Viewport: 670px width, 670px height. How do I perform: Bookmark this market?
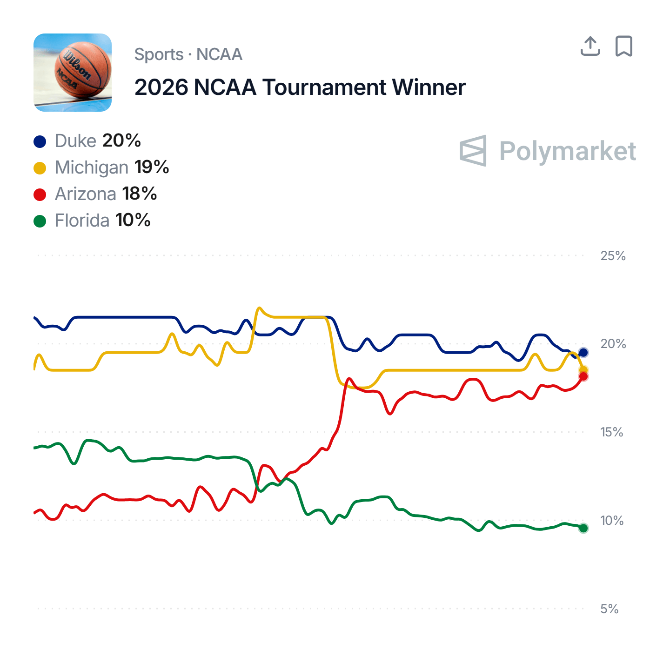click(623, 46)
